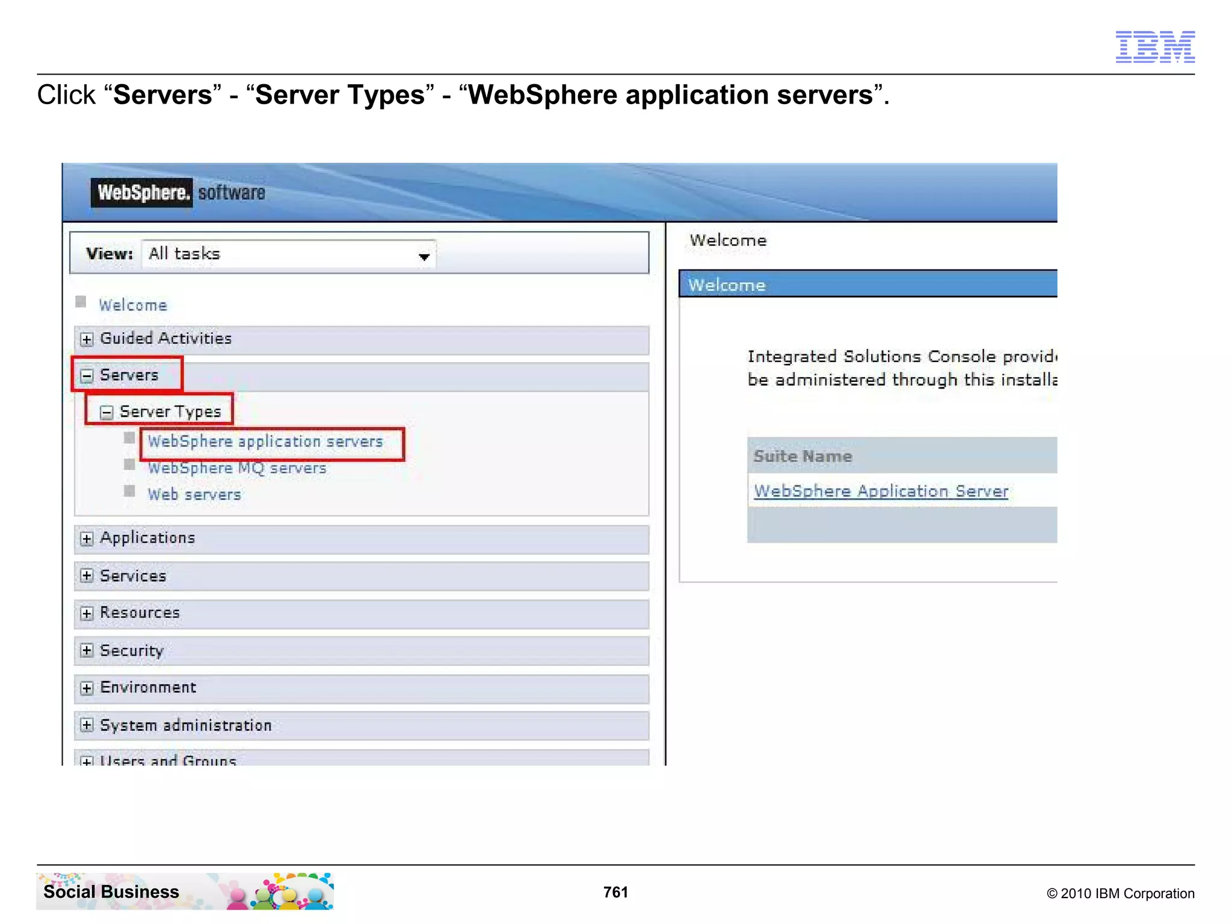Click the Services label

point(133,576)
